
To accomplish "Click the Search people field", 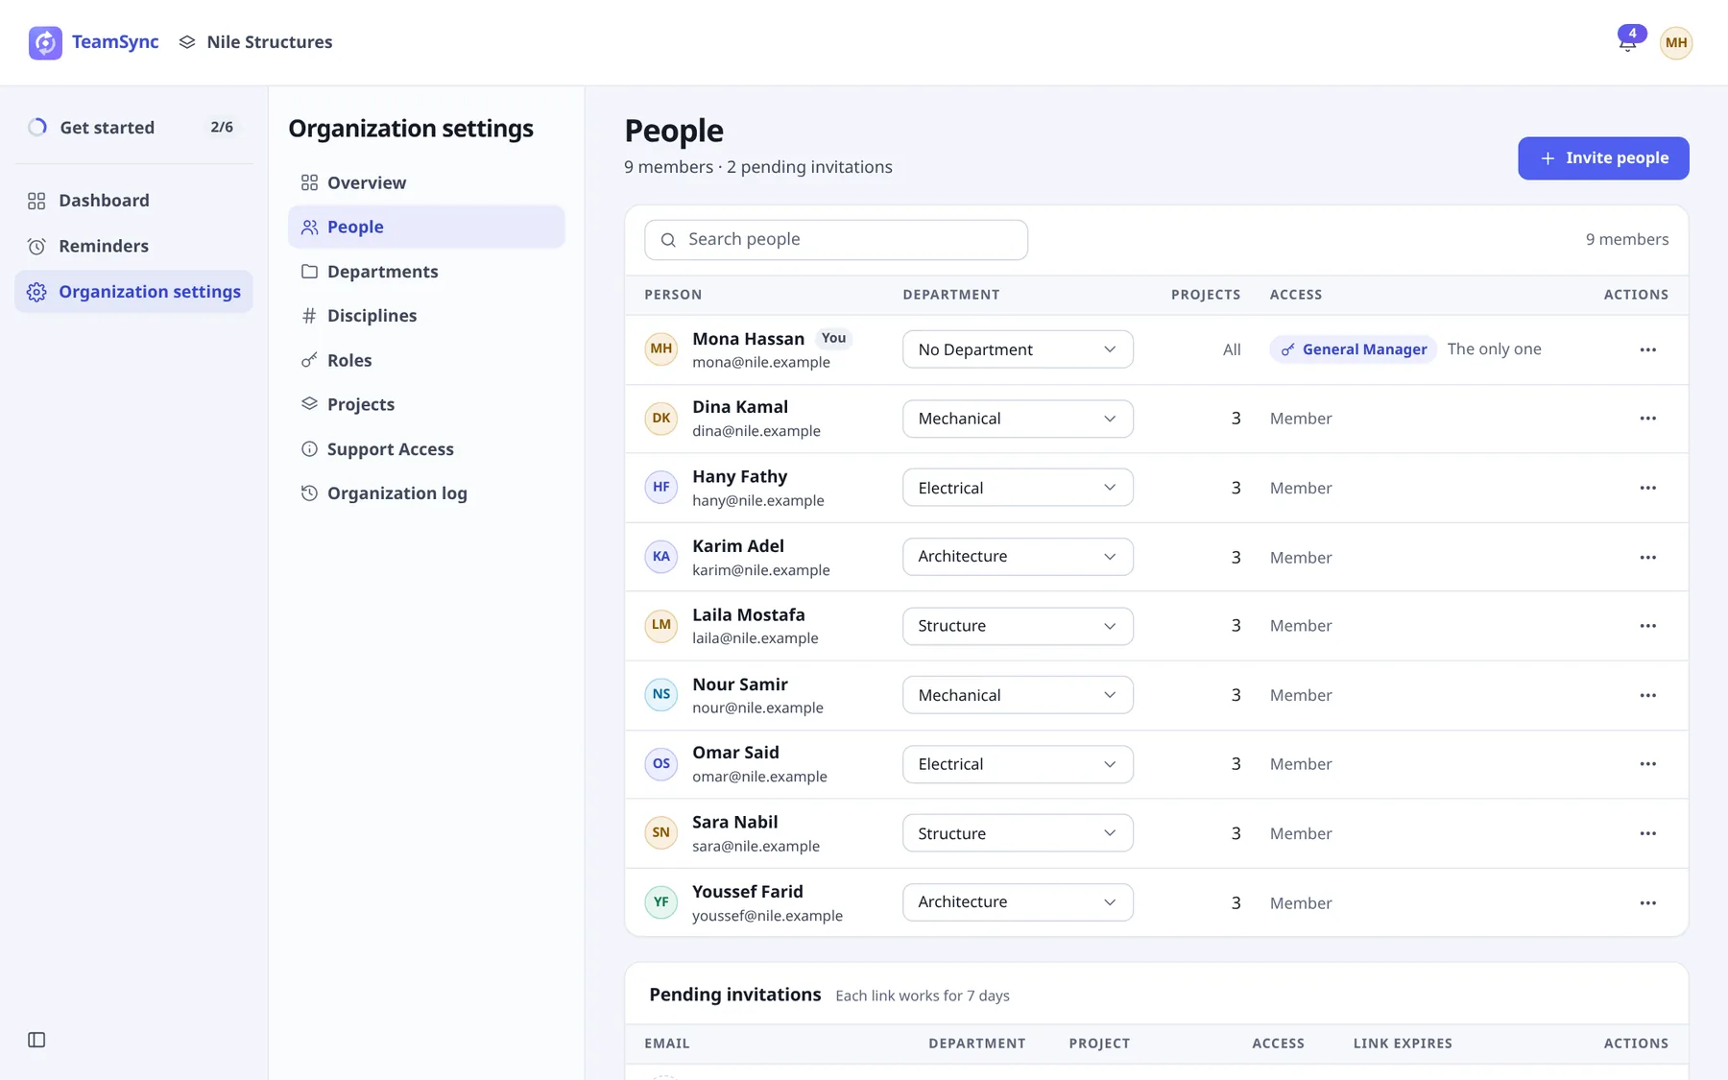I will [836, 240].
